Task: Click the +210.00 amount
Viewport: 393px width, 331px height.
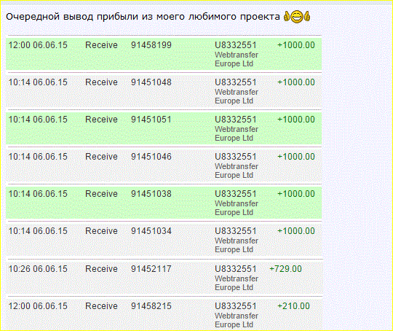Action: pos(293,306)
